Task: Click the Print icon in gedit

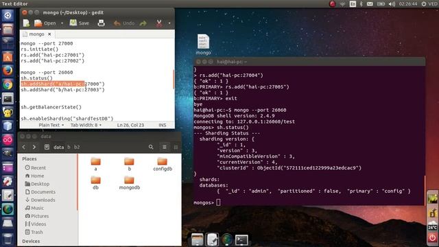Action: click(101, 23)
